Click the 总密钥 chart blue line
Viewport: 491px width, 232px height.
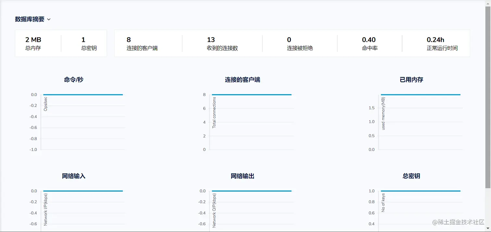(421, 191)
